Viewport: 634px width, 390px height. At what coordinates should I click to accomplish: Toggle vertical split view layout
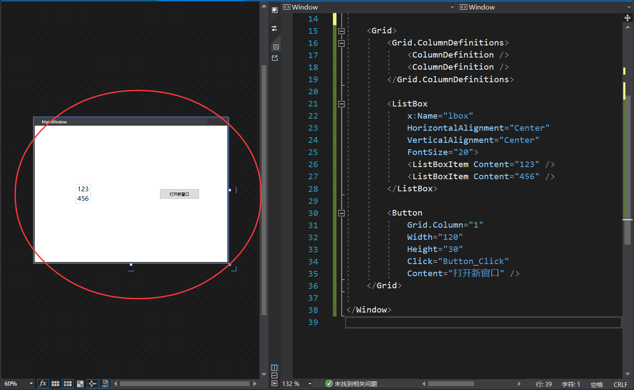[x=274, y=368]
